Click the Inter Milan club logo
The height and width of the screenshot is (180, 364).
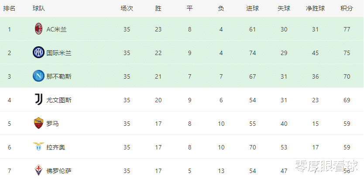(x=38, y=52)
